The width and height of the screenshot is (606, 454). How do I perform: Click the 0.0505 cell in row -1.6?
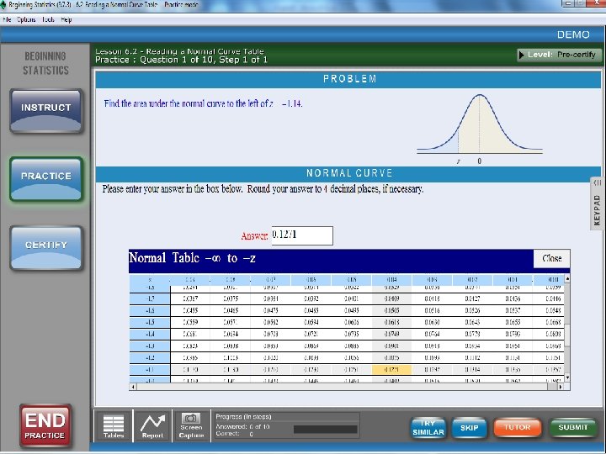click(x=391, y=310)
